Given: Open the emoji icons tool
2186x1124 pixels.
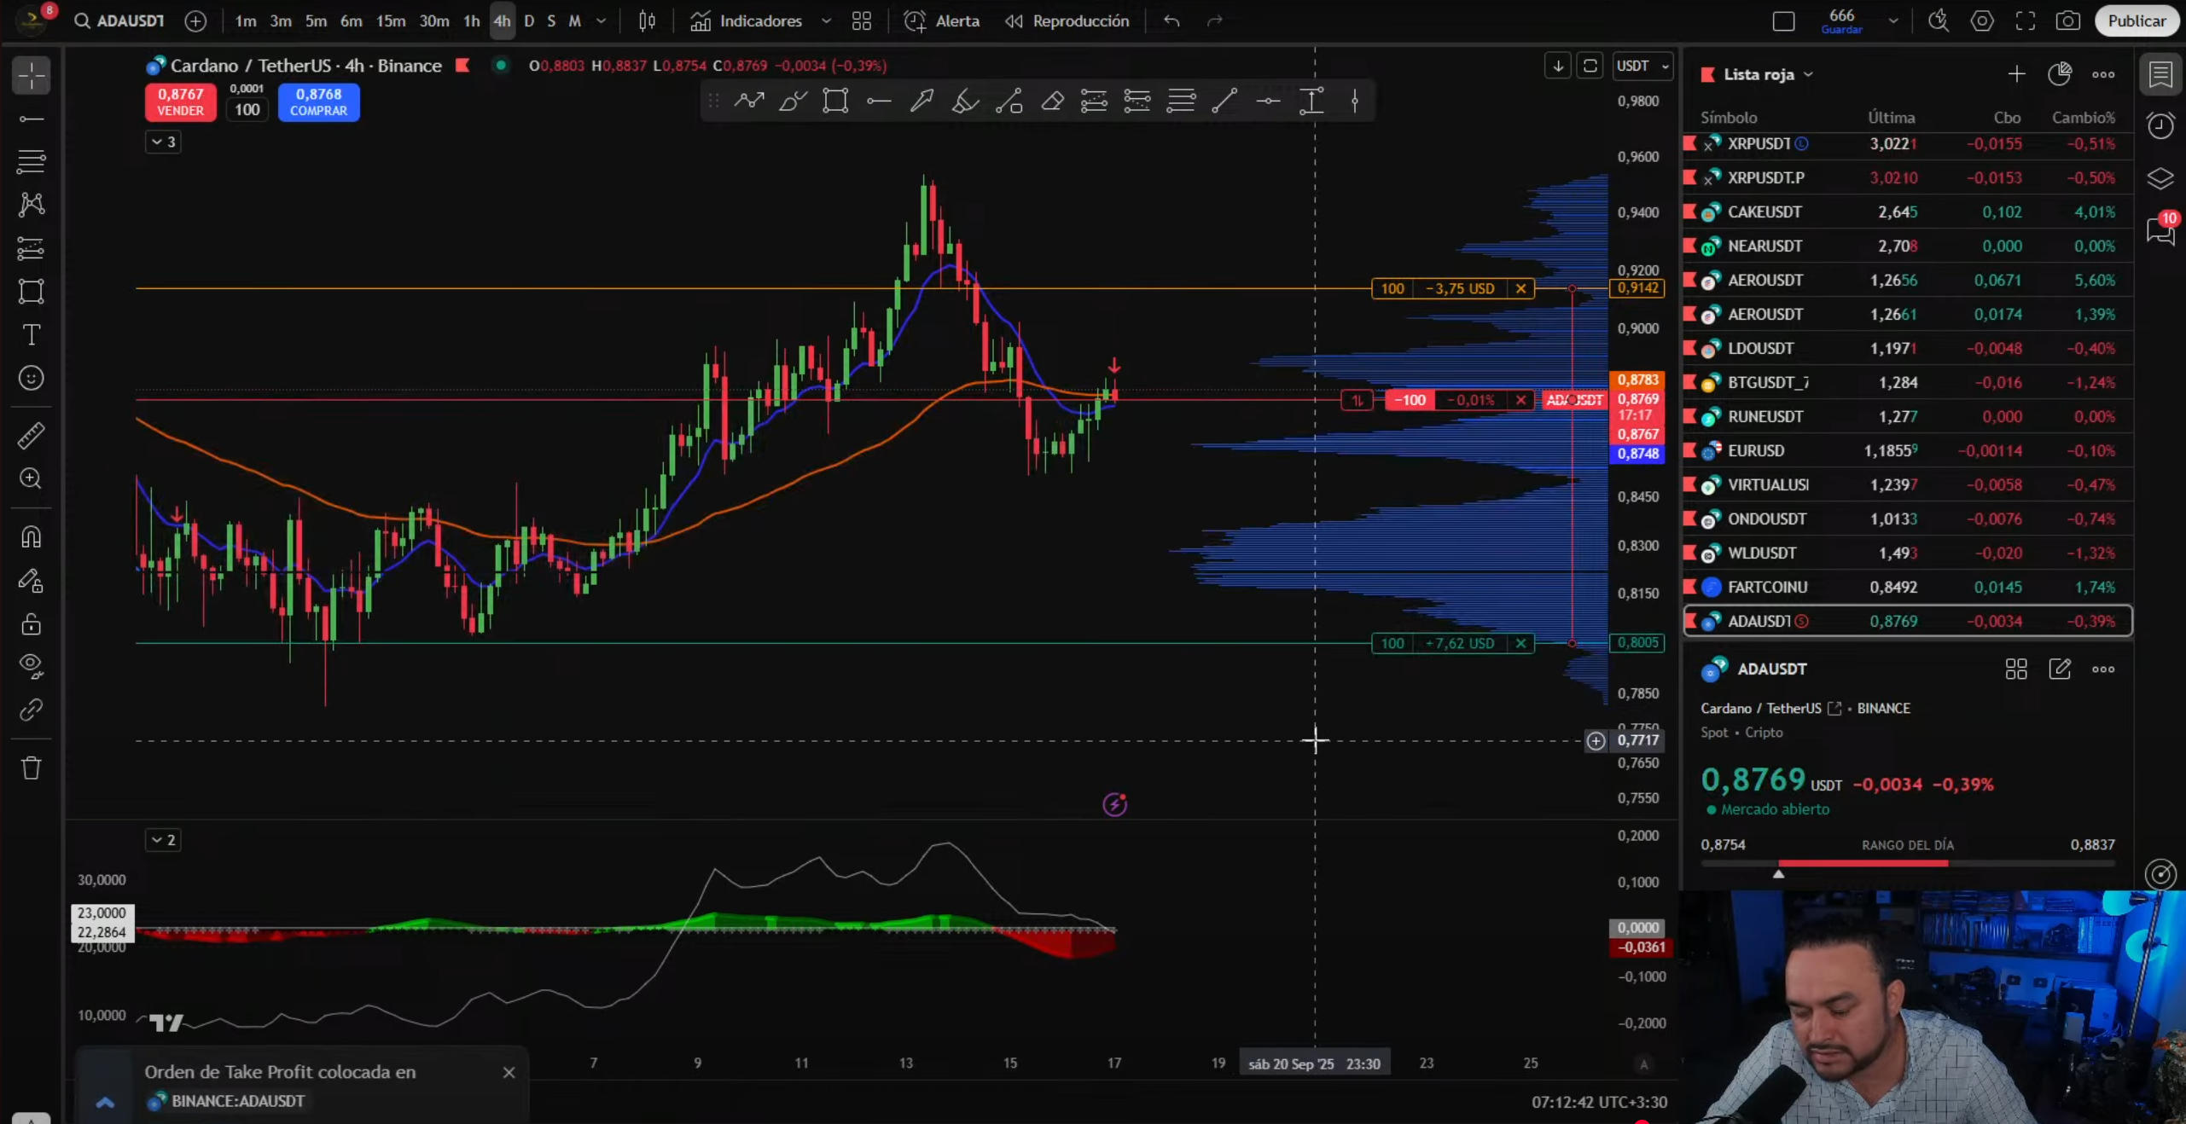Looking at the screenshot, I should pyautogui.click(x=32, y=378).
